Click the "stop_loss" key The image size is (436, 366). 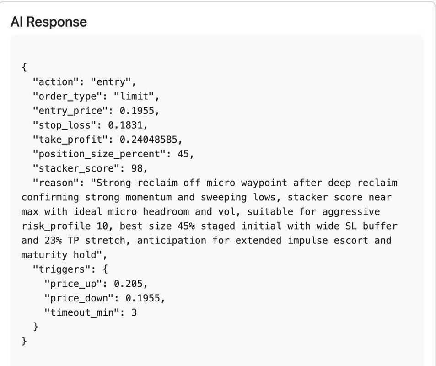[65, 125]
